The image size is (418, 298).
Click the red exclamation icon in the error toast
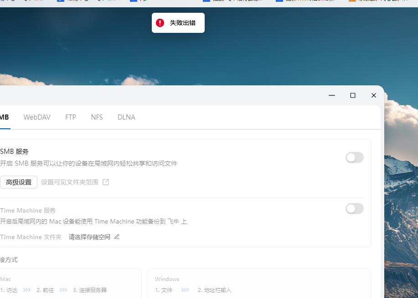(x=160, y=22)
